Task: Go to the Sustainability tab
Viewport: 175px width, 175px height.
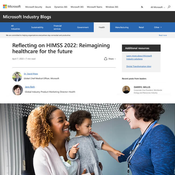Action: [37, 27]
